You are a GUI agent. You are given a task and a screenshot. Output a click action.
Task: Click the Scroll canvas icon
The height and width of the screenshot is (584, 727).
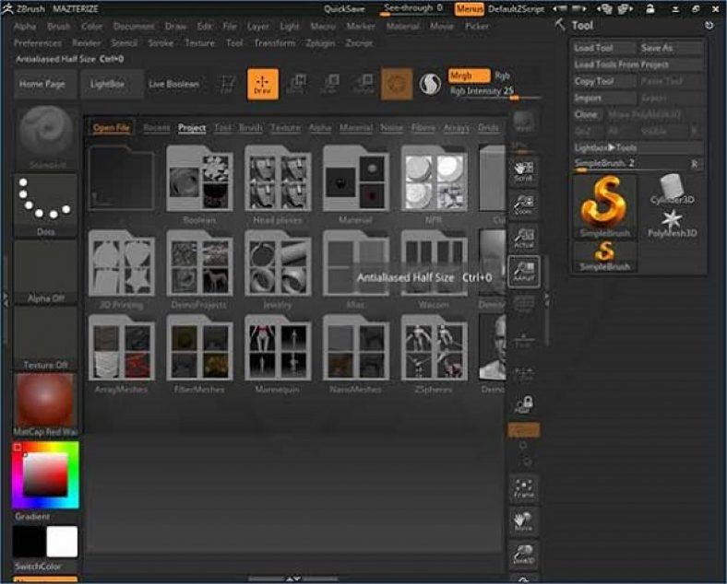click(x=524, y=172)
